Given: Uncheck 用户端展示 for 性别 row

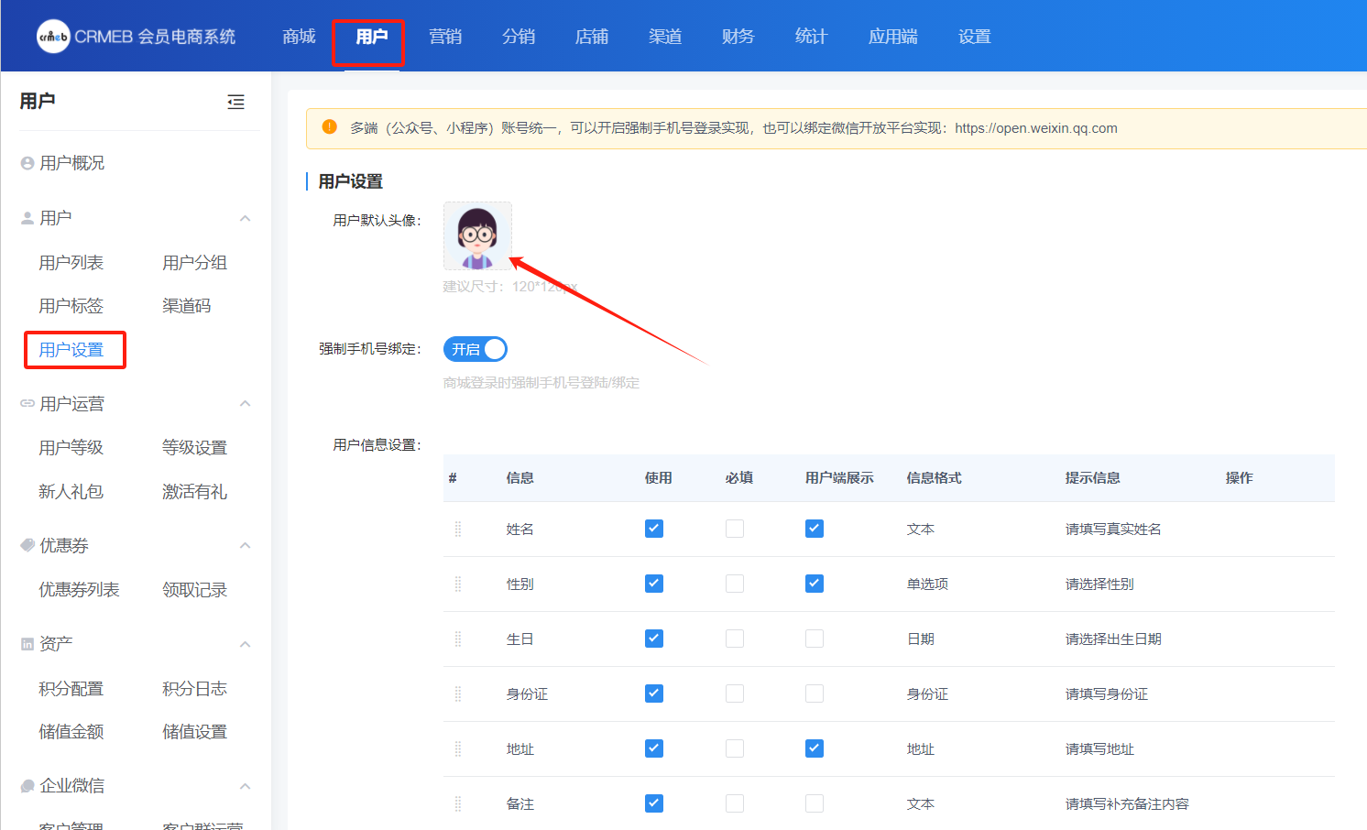Looking at the screenshot, I should click(815, 584).
